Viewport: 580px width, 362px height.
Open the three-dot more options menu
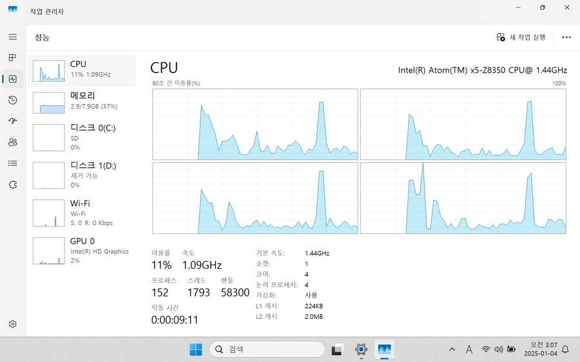[x=566, y=37]
